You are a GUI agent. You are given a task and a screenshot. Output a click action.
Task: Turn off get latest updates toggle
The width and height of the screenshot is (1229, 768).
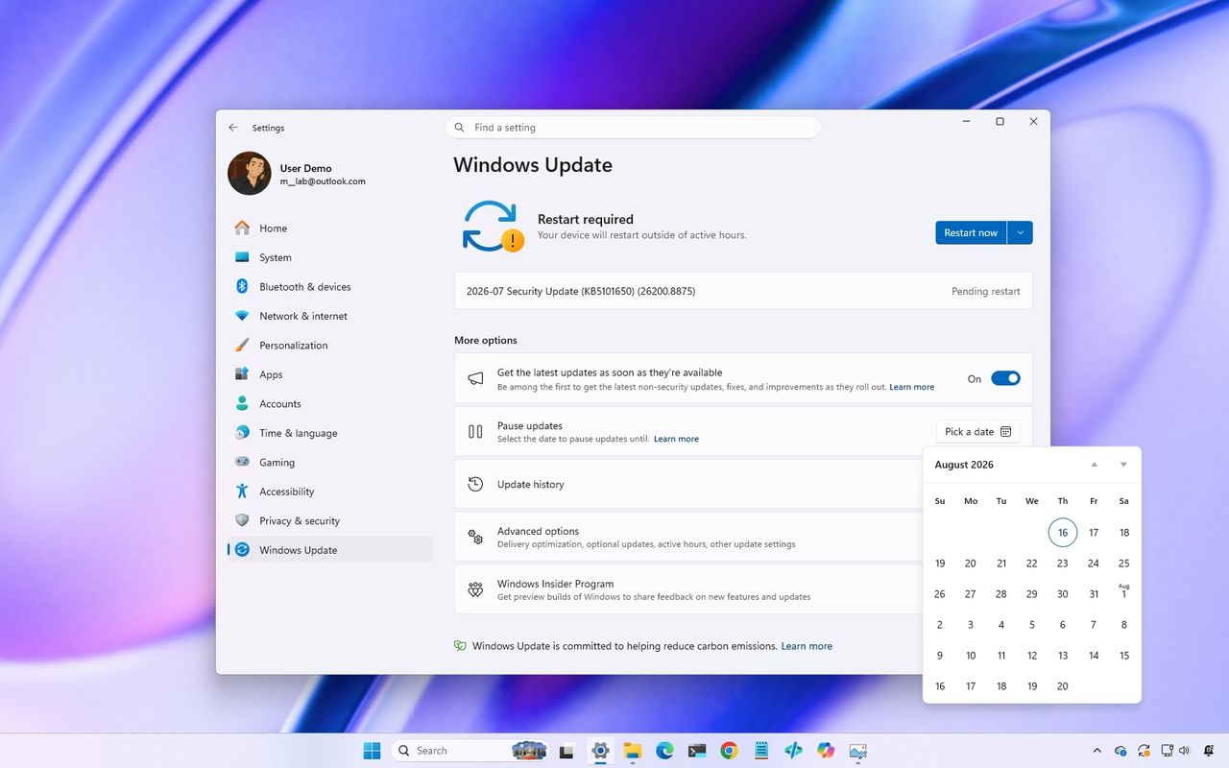coord(1005,379)
